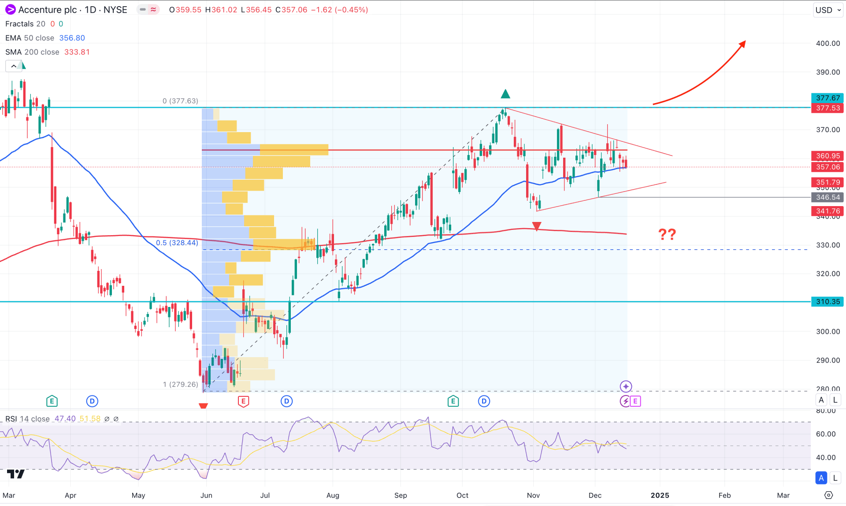Image resolution: width=846 pixels, height=506 pixels.
Task: Click the price change −1.62 (−0.45%) text
Action: point(339,10)
